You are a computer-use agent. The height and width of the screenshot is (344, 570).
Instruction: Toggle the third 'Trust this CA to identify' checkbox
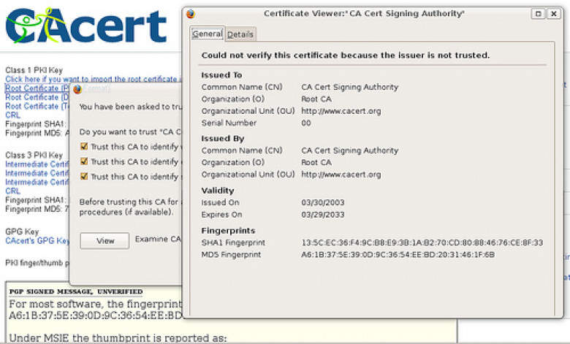pyautogui.click(x=84, y=176)
